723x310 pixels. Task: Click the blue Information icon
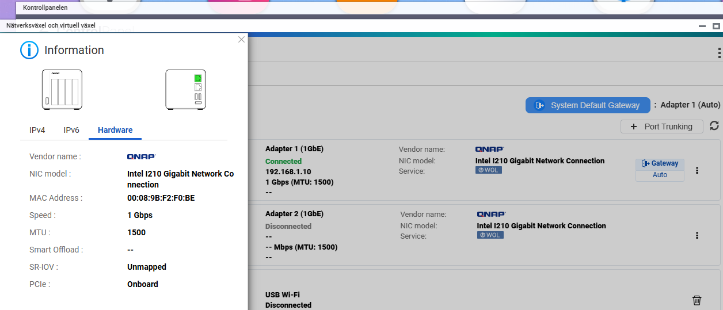pos(29,50)
